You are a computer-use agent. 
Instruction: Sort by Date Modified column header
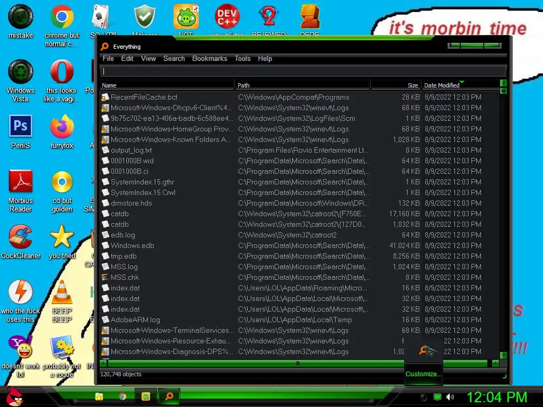click(461, 85)
